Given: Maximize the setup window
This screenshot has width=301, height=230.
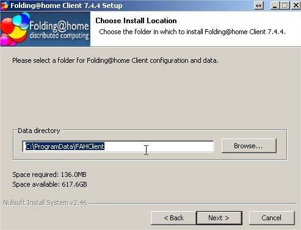Looking at the screenshot, I should pos(285,5).
